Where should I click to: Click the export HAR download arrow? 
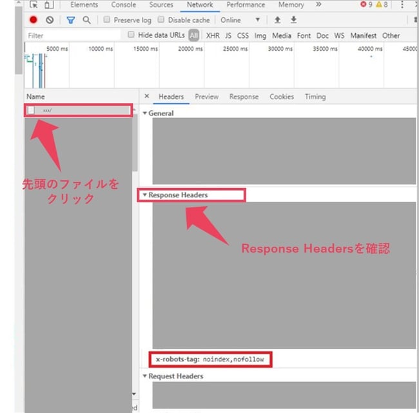(x=293, y=21)
